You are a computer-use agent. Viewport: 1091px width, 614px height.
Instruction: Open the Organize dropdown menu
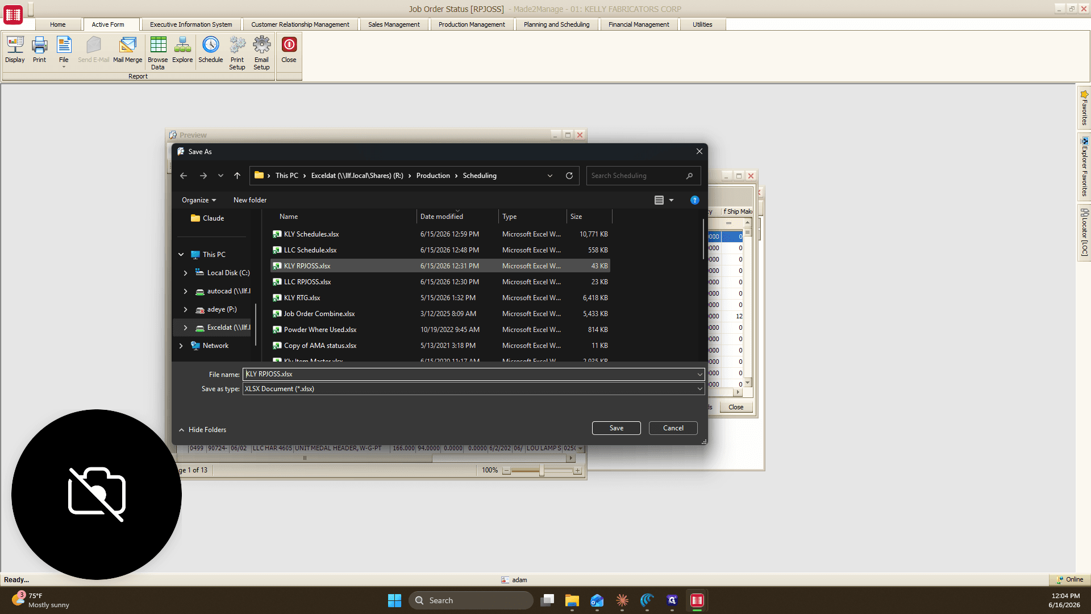(x=199, y=200)
